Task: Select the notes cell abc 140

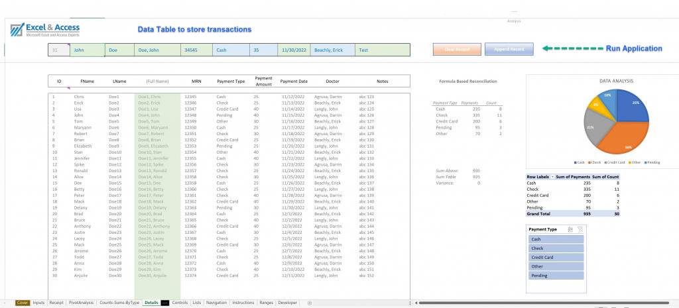Action: click(366, 201)
